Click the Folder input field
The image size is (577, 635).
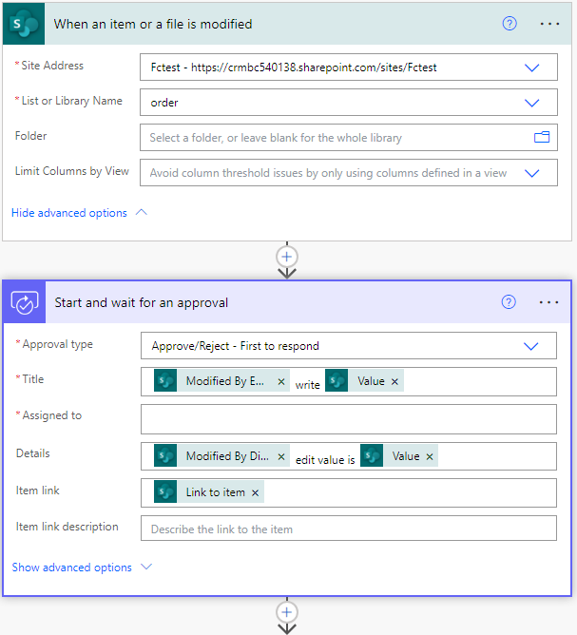click(x=349, y=137)
